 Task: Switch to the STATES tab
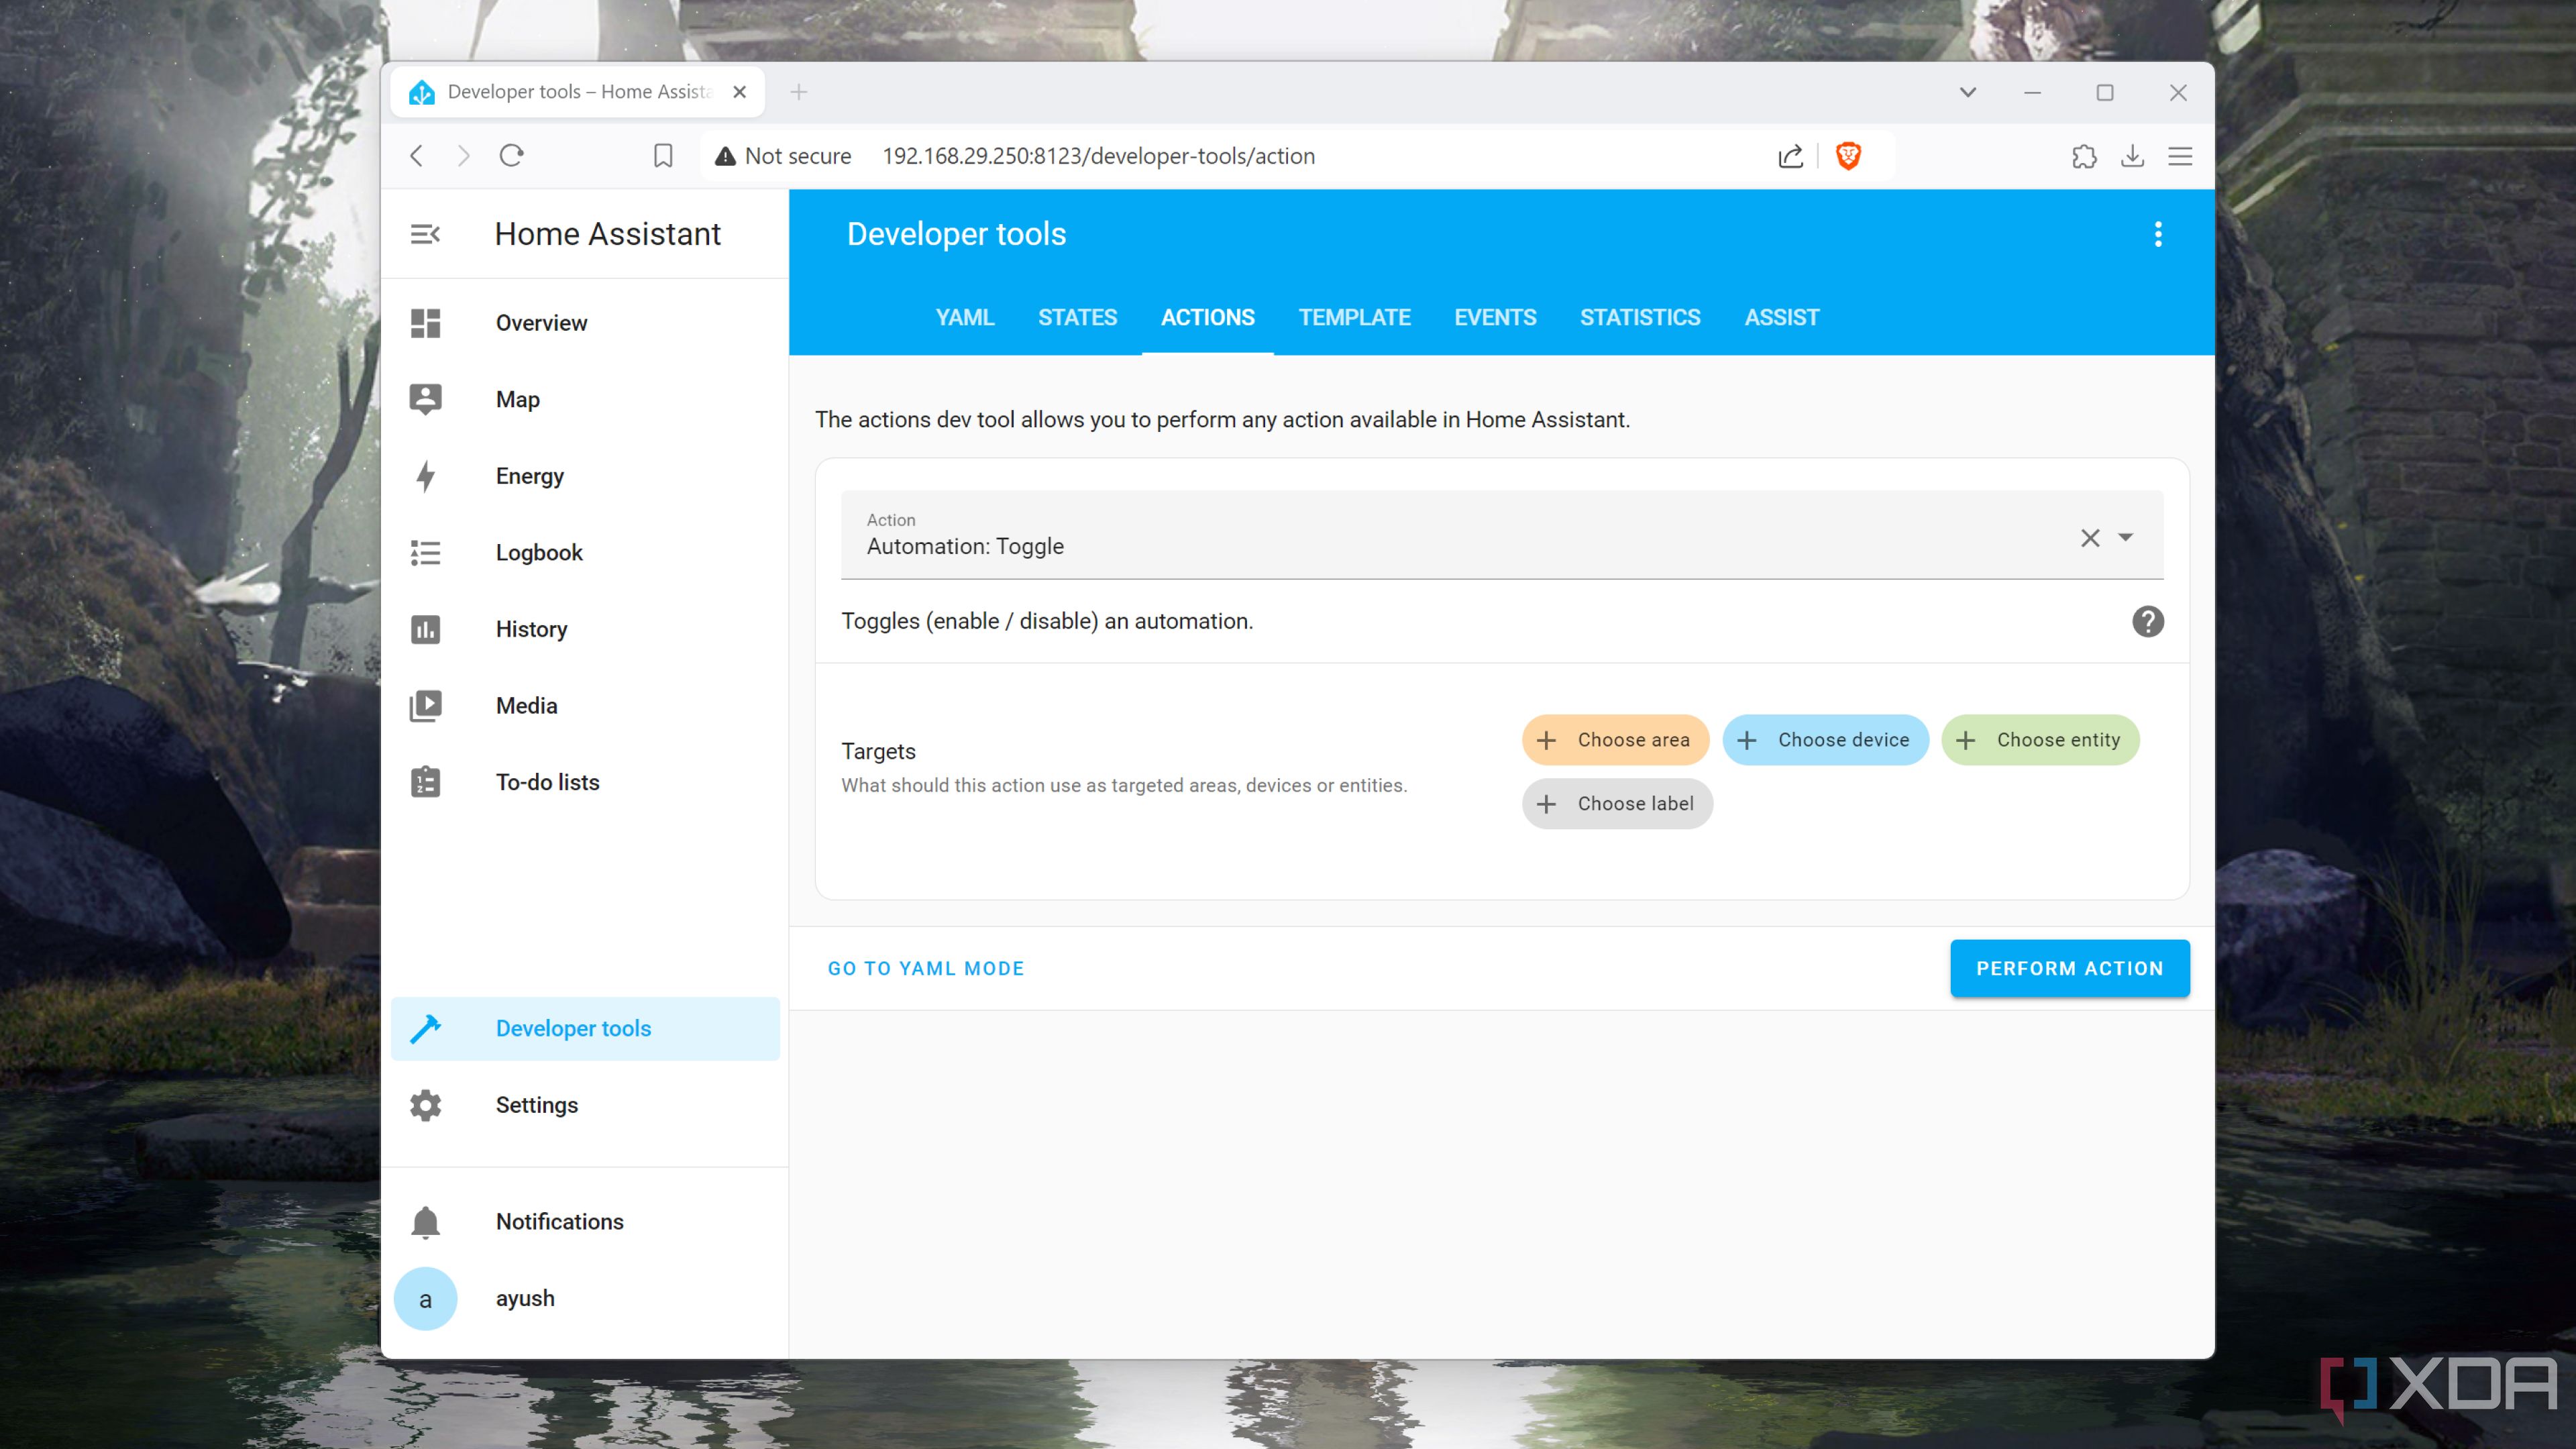pyautogui.click(x=1077, y=317)
